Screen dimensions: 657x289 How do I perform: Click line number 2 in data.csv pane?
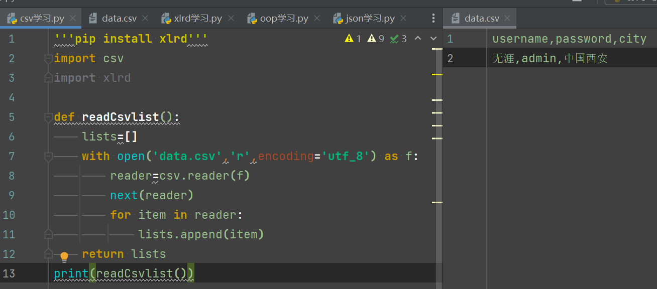(x=450, y=58)
